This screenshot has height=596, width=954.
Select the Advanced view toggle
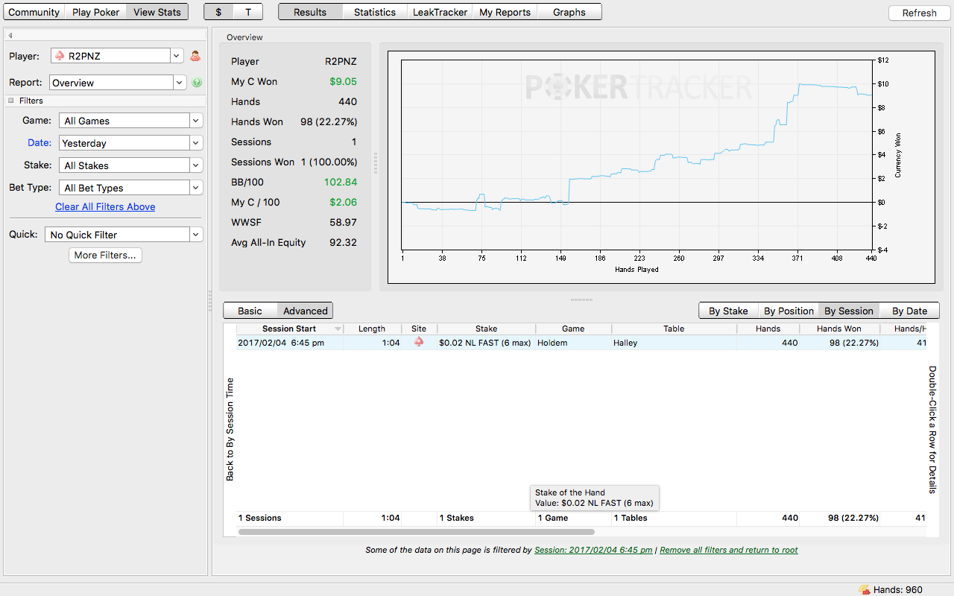click(305, 311)
